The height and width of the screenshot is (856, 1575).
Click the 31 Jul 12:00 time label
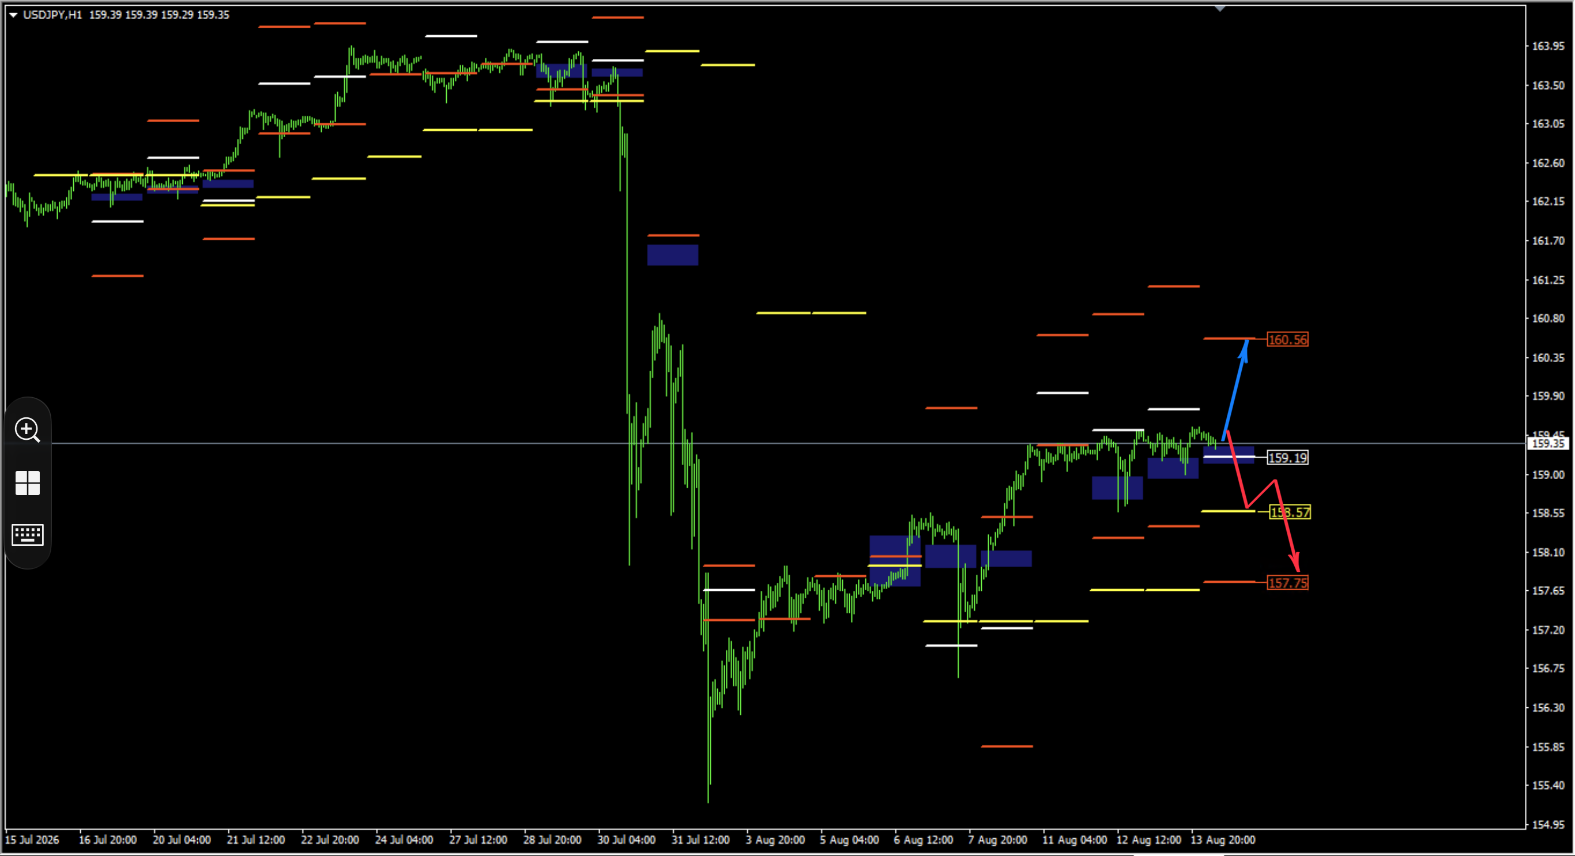coord(700,840)
